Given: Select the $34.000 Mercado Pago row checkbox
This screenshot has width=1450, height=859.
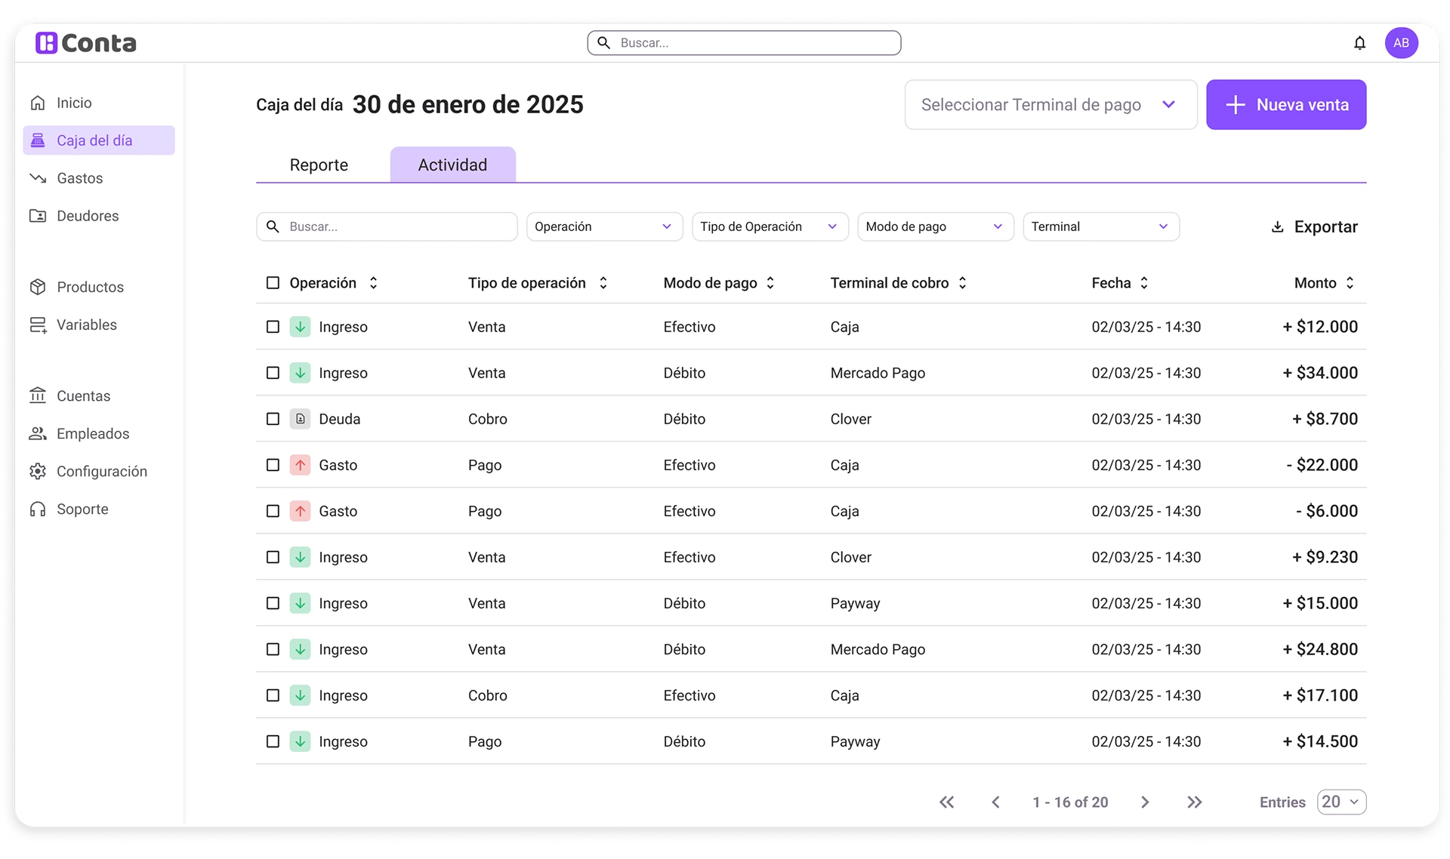Looking at the screenshot, I should pos(273,373).
